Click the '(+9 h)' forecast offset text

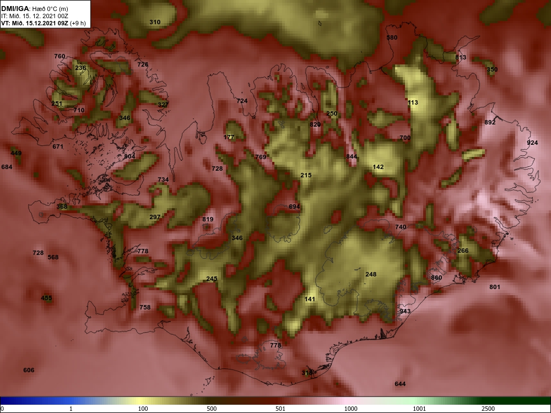78,24
